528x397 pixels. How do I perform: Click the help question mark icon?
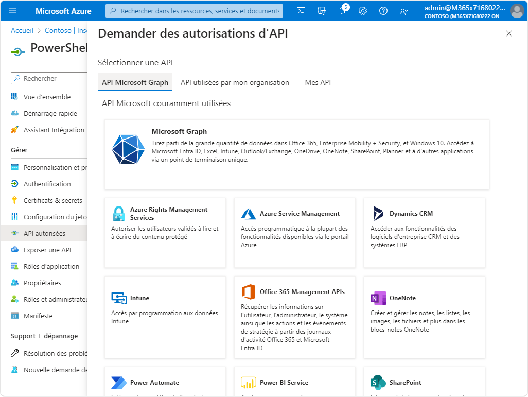click(383, 11)
